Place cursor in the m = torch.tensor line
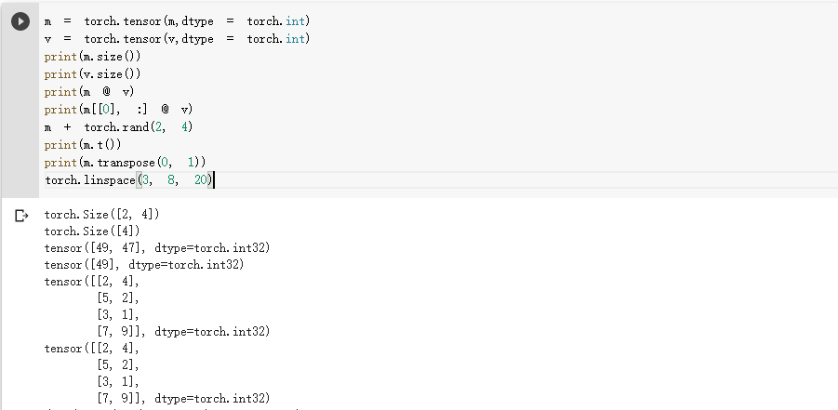This screenshot has height=410, width=838. [177, 20]
